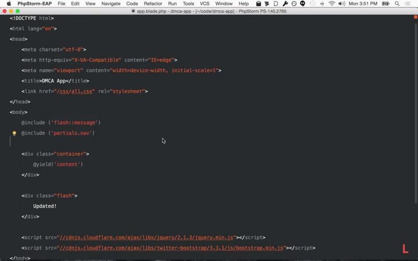The width and height of the screenshot is (418, 261).
Task: Click the 'partials.nav' include string
Action: click(72, 133)
